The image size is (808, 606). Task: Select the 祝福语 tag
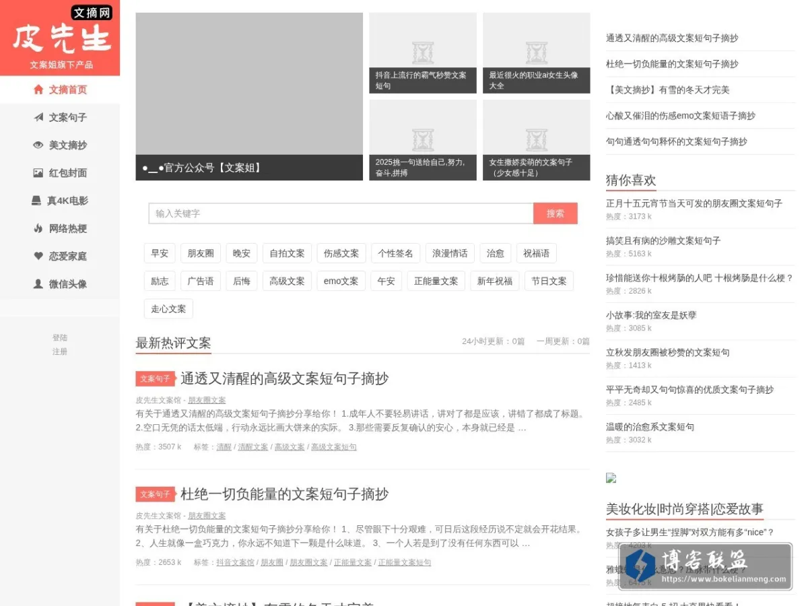coord(537,253)
